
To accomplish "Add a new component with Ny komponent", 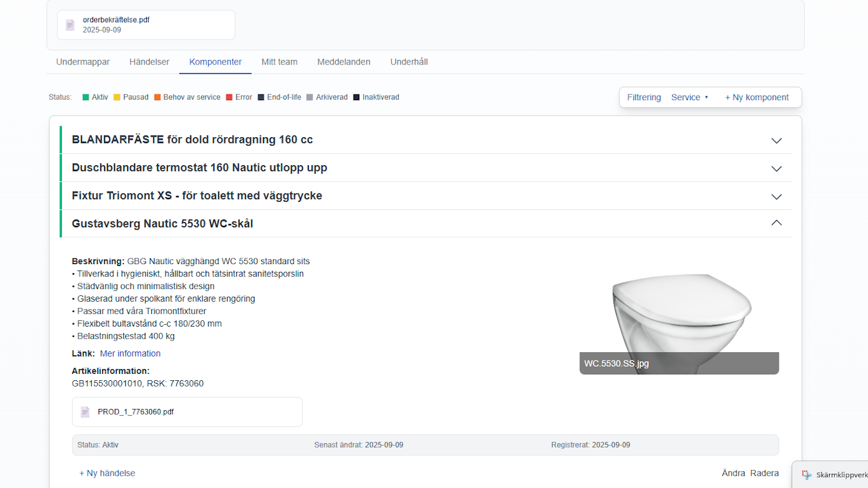I will tap(757, 98).
